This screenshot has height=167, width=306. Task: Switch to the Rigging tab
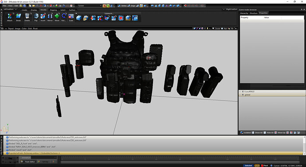click(53, 10)
